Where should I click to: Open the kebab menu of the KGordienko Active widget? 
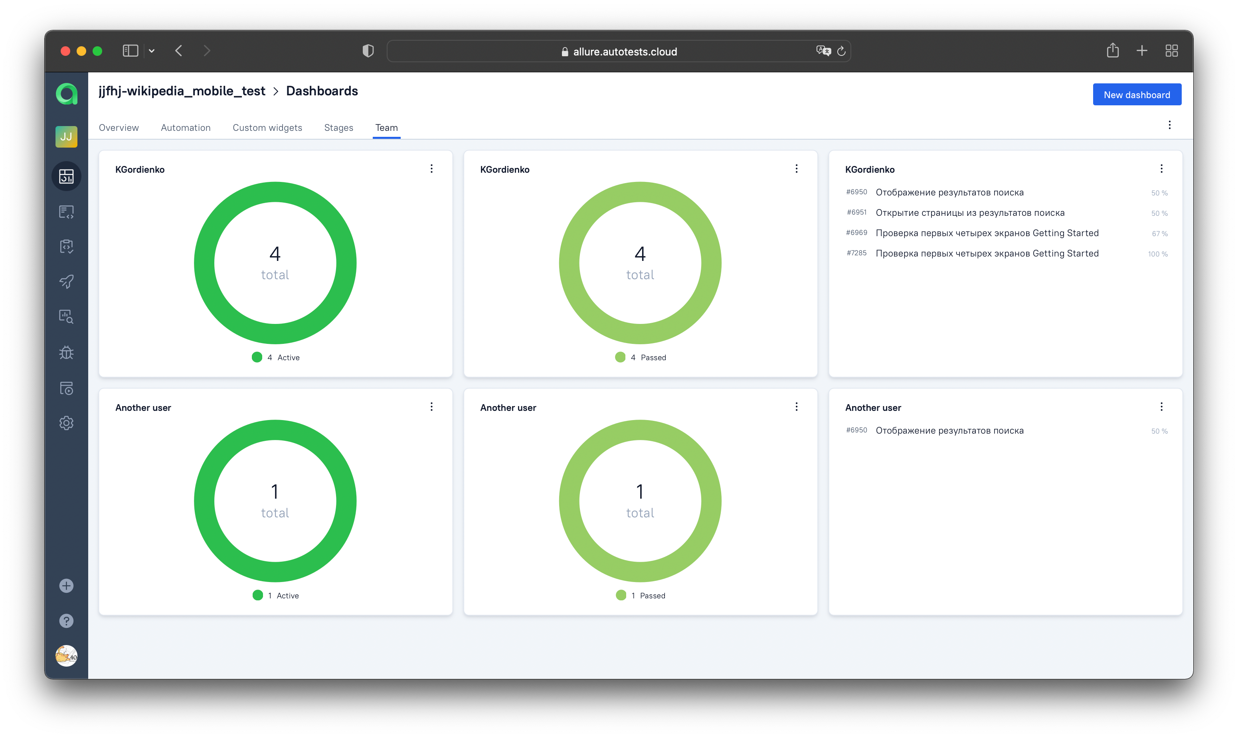(x=431, y=169)
